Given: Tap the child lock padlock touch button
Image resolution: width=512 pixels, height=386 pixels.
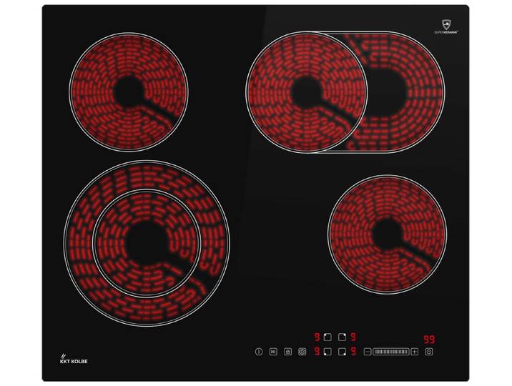Looking at the screenshot, I should click(287, 352).
